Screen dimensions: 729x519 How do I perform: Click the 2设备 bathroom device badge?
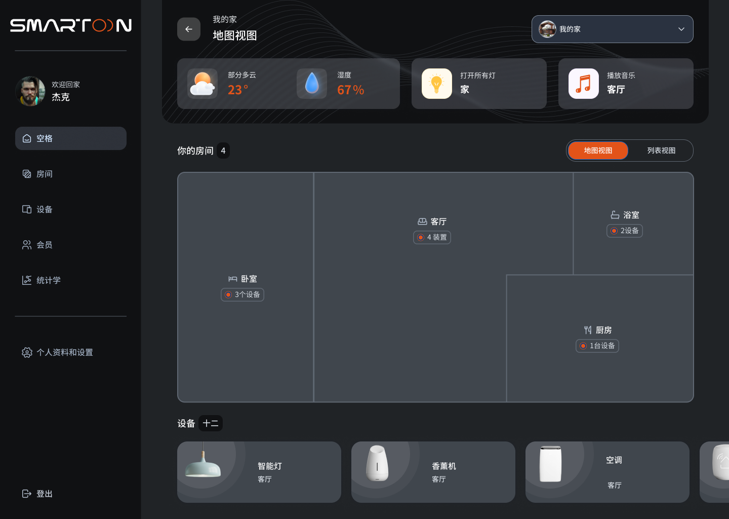click(x=624, y=231)
